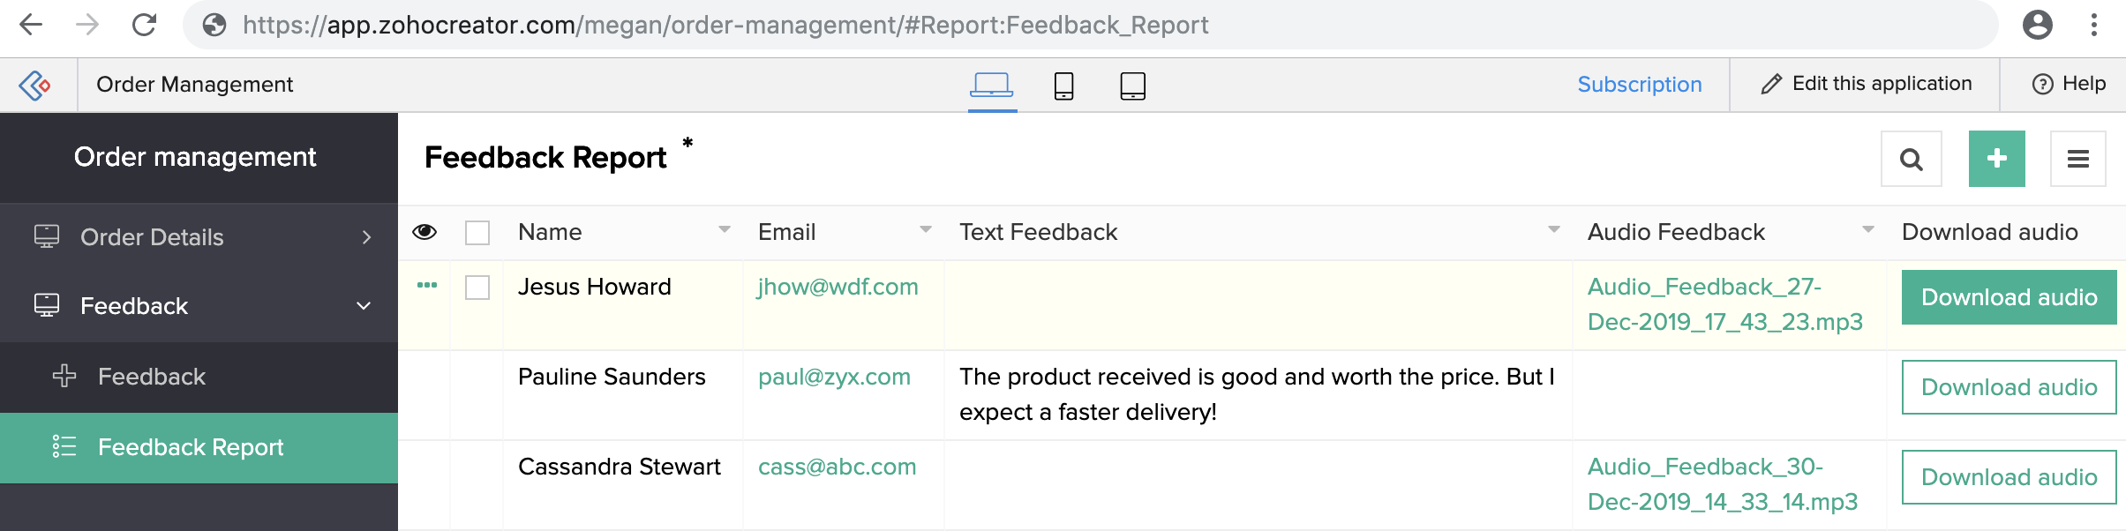Switch to tablet preview icon
2126x531 pixels.
point(1132,86)
